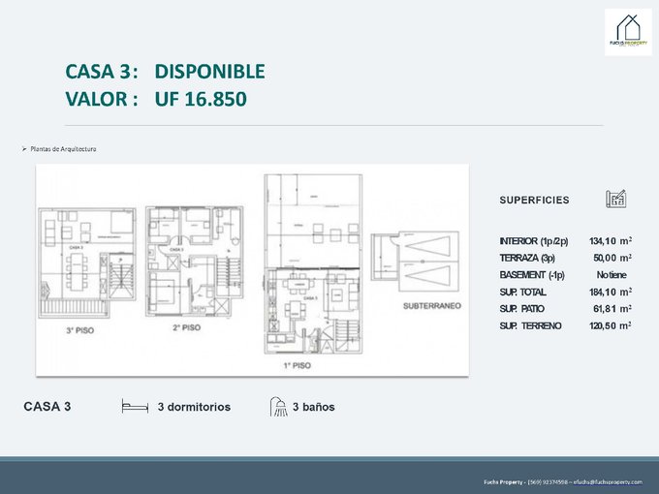Viewport: 659px width, 494px height.
Task: Click the price text 'UF 16.850'
Action: coord(201,99)
